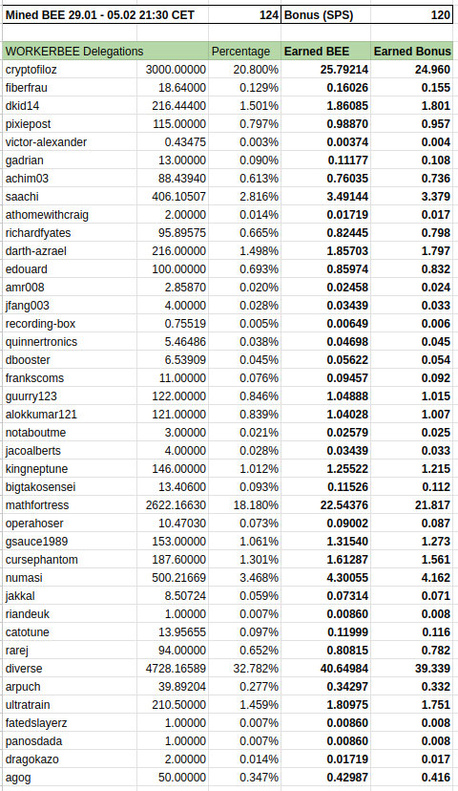Select the 3000.00000 delegation value cell
The width and height of the screenshot is (458, 791).
[x=173, y=69]
